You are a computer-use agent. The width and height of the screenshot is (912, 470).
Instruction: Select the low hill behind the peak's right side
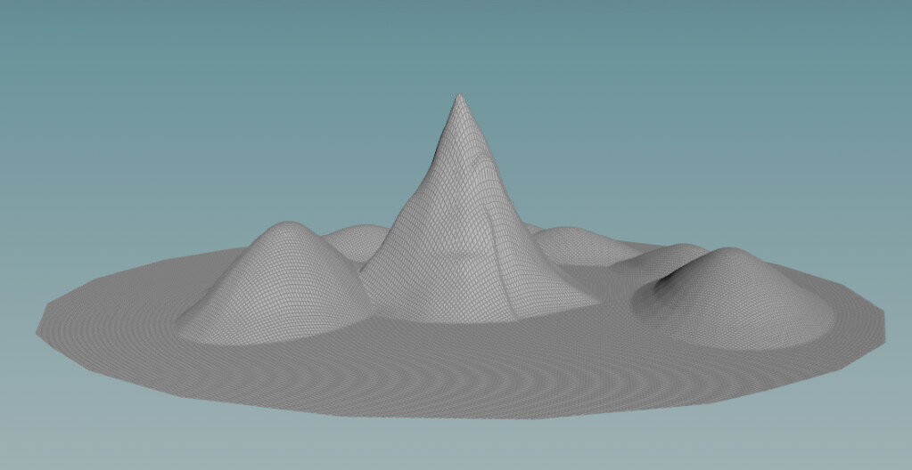[571, 240]
